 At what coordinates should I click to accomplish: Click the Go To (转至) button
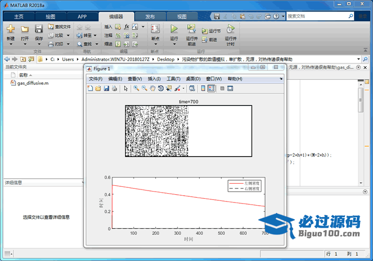click(x=84, y=35)
